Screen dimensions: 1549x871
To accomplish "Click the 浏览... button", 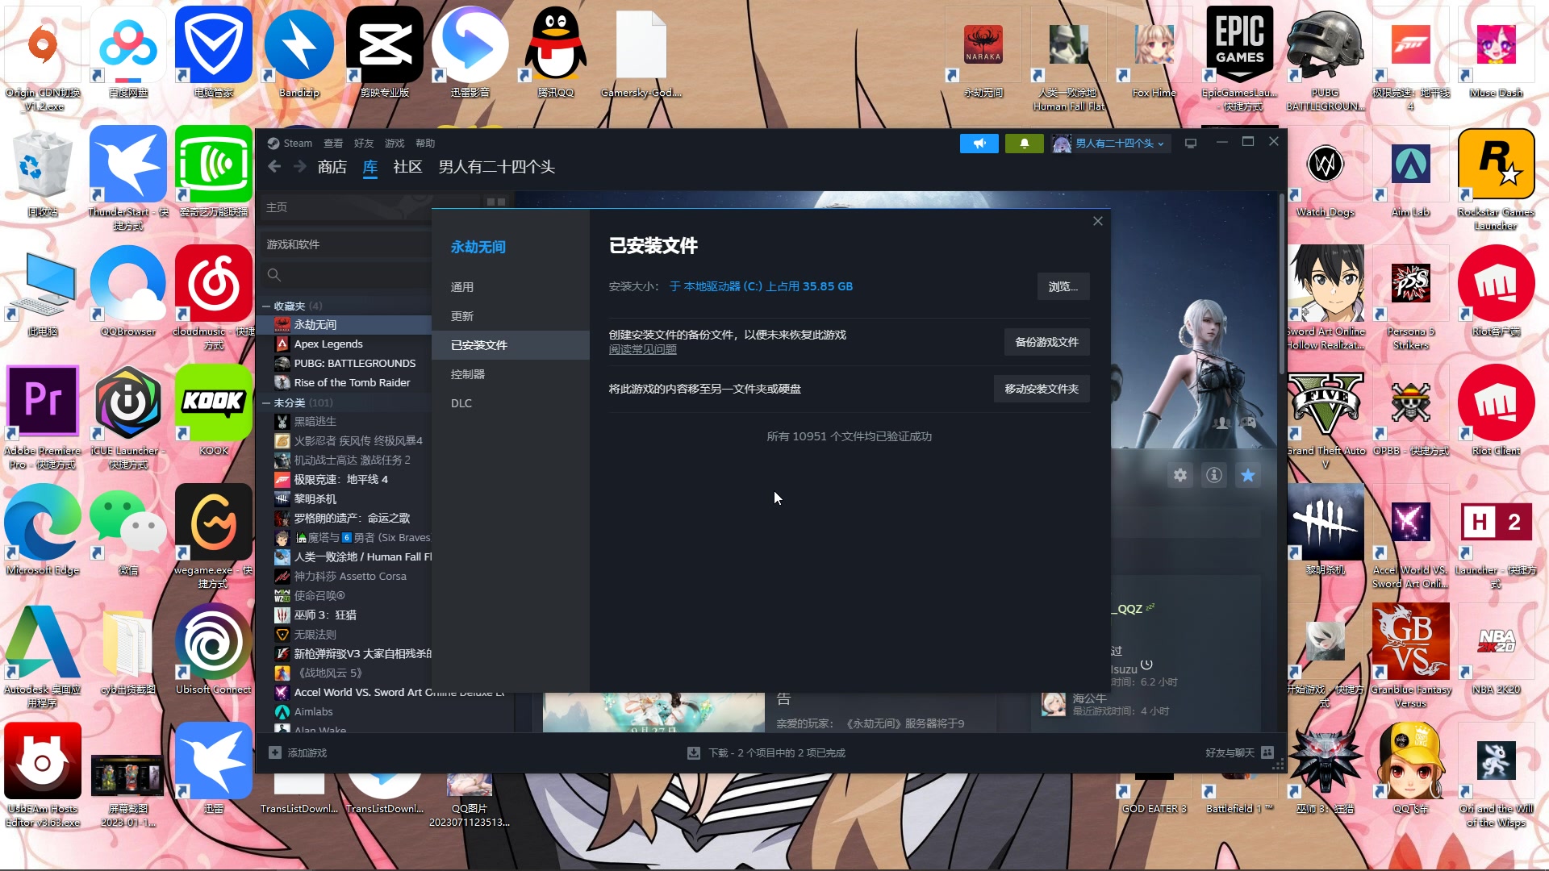I will (x=1063, y=286).
